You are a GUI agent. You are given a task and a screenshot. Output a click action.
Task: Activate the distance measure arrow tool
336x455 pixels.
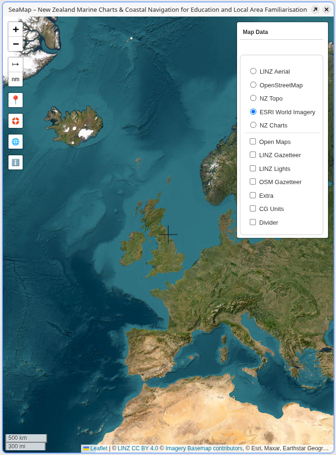click(16, 64)
